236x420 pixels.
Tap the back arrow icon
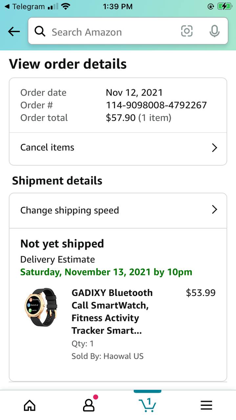tap(14, 31)
